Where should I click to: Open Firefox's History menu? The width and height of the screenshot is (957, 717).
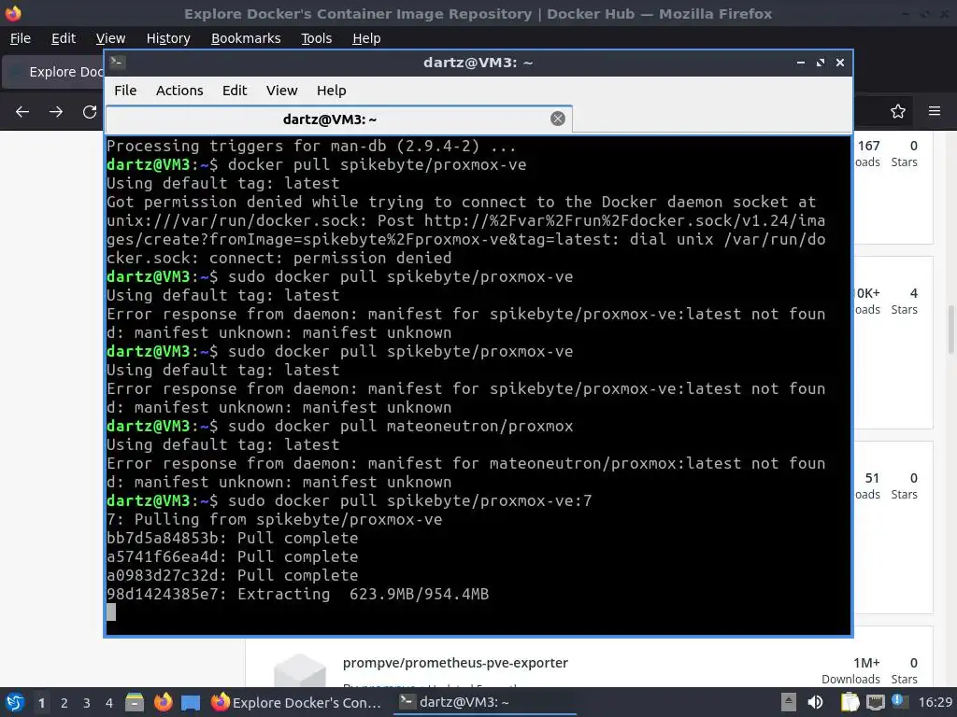[168, 38]
